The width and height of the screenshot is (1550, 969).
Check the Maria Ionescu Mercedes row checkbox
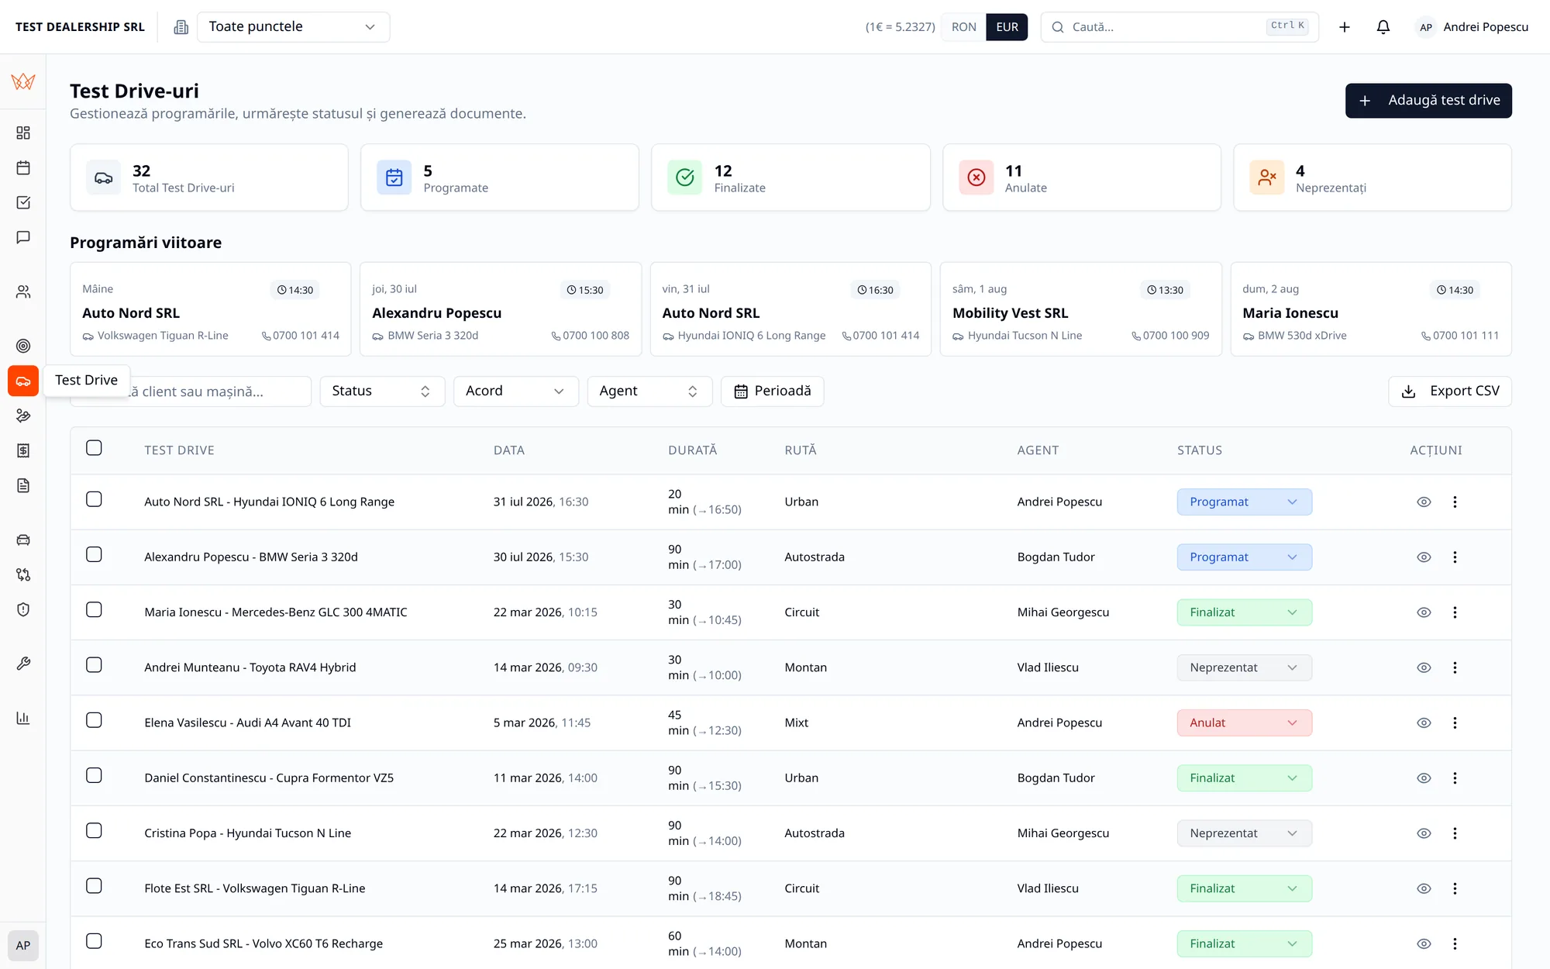point(94,609)
